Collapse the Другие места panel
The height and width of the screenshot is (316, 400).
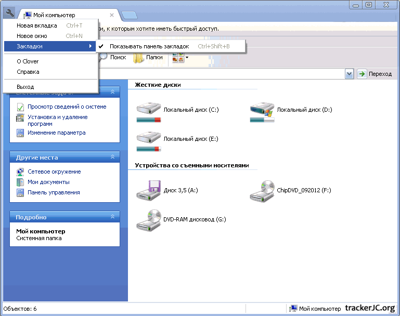pyautogui.click(x=112, y=157)
